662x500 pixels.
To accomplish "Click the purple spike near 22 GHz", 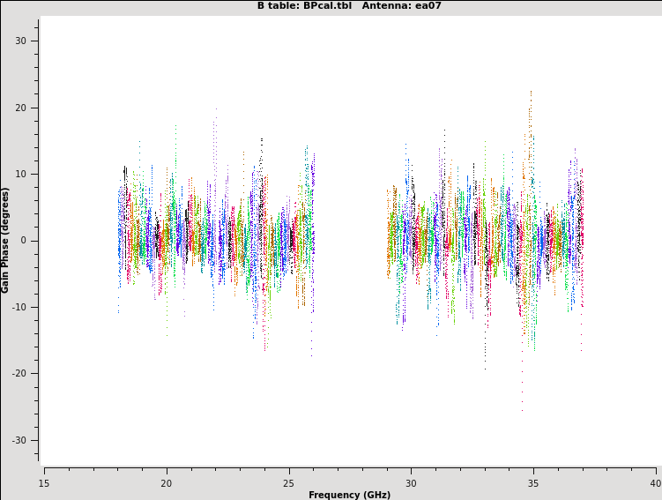I will pos(214,123).
